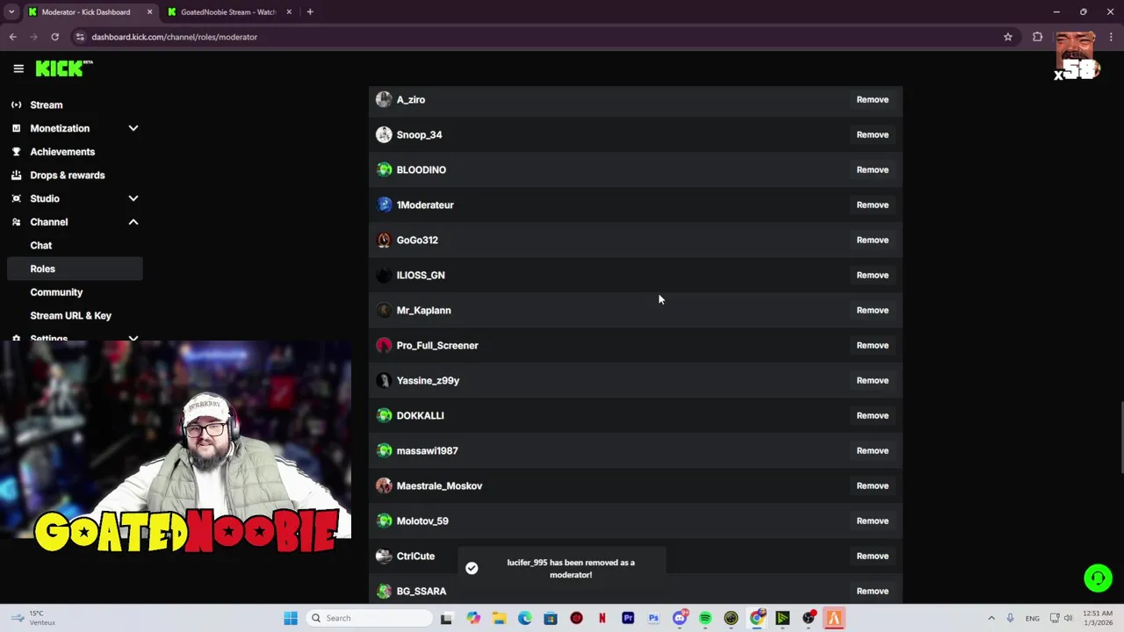Remove Snoop_34 as moderator

tap(872, 134)
